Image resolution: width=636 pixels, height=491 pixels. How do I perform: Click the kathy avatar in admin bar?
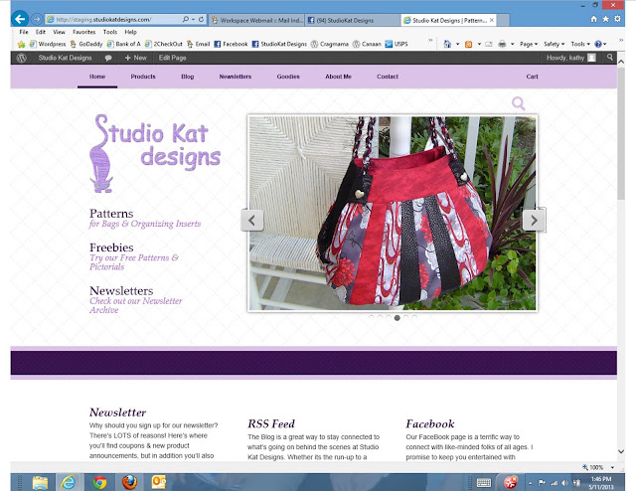pos(592,58)
